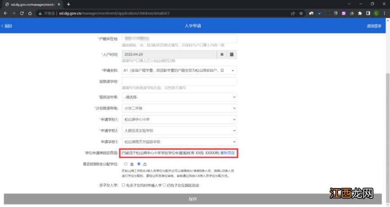Open the 申请类别 dropdown
Image resolution: width=390 pixels, height=207 pixels.
tap(179, 70)
